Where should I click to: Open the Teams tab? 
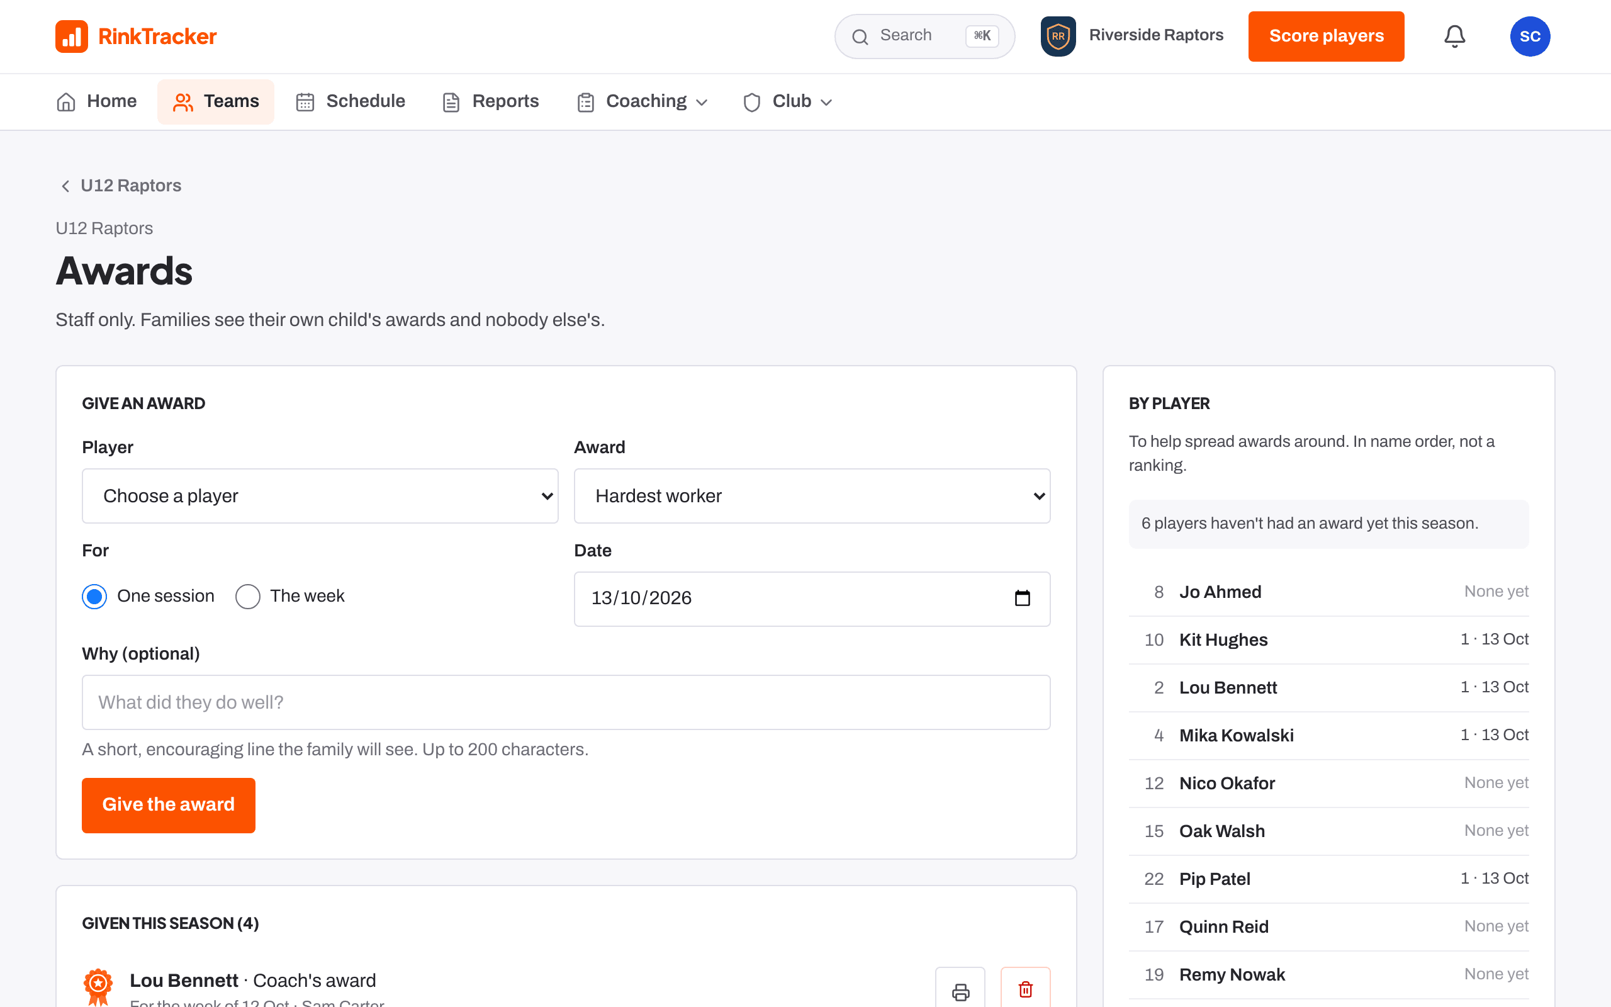(216, 102)
